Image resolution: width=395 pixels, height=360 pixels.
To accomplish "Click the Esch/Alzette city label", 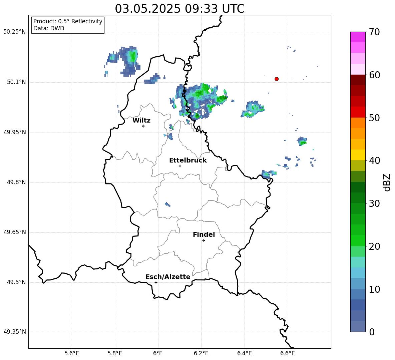I will point(168,277).
